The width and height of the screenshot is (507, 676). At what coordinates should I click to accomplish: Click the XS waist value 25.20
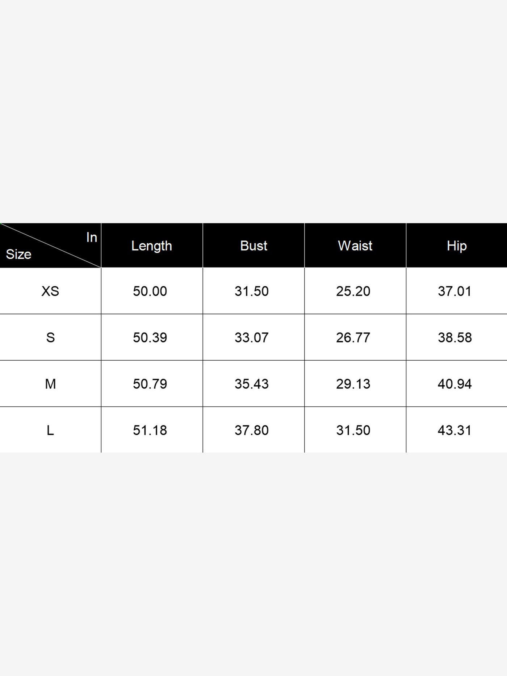point(353,291)
